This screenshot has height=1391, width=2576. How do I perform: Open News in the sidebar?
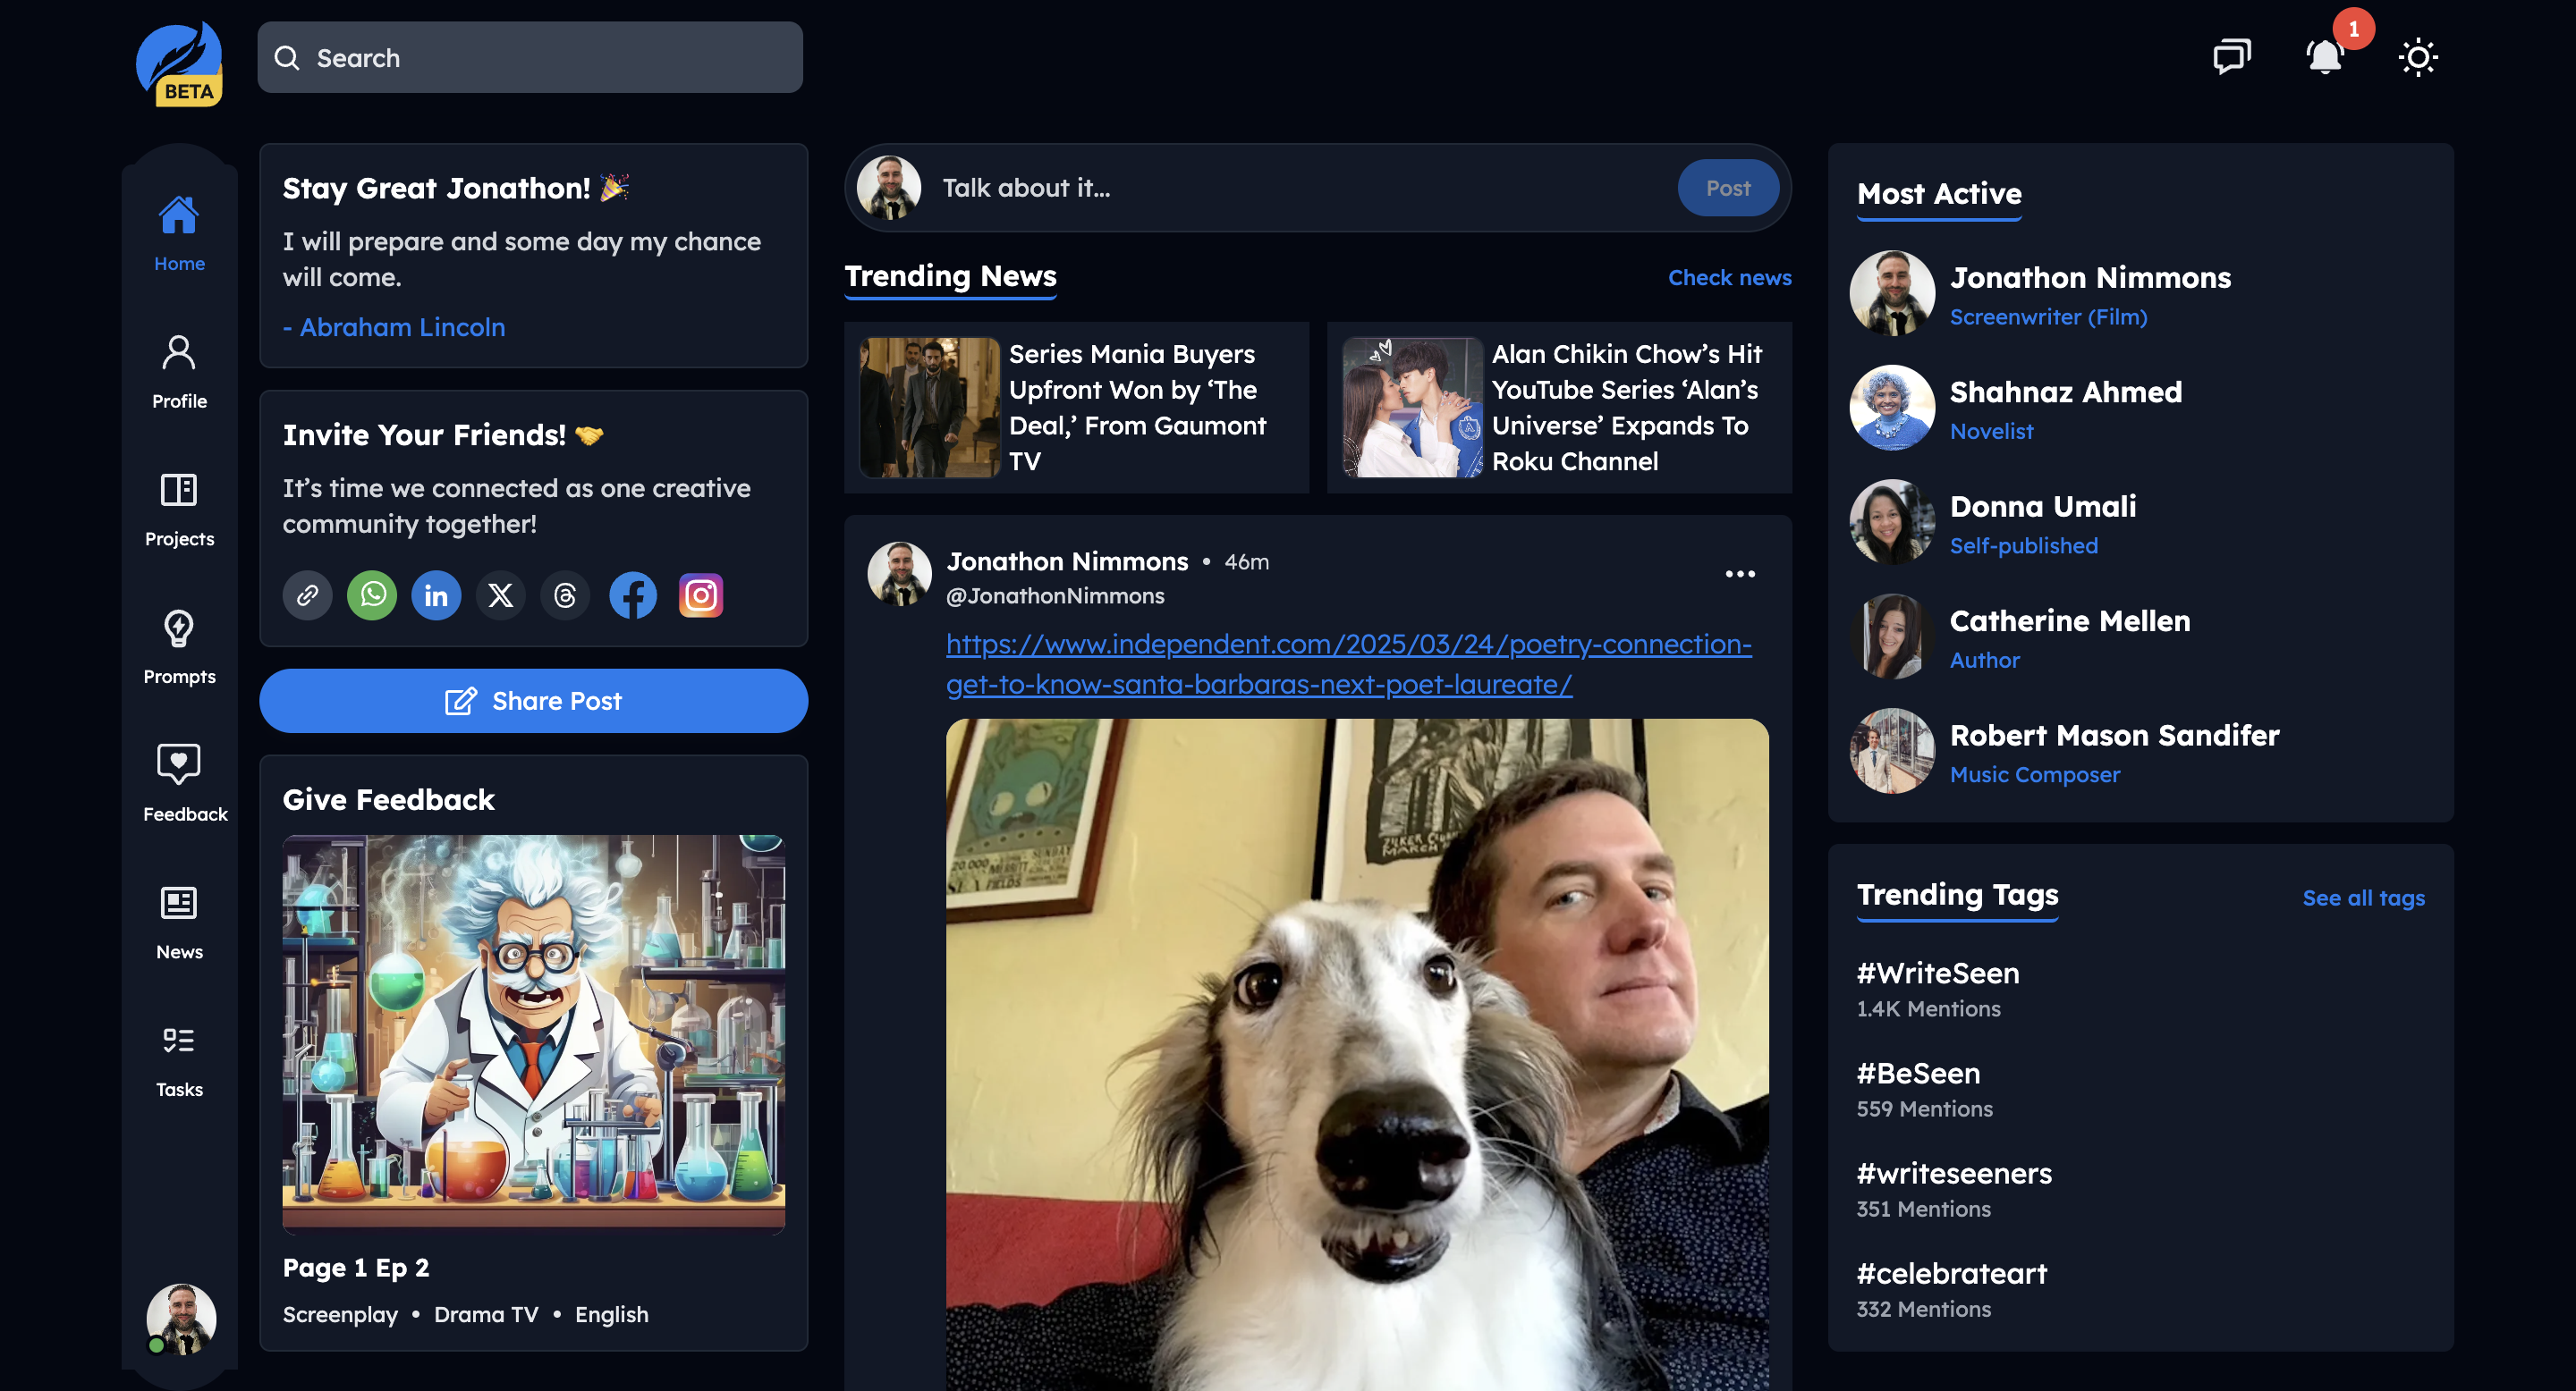click(179, 922)
